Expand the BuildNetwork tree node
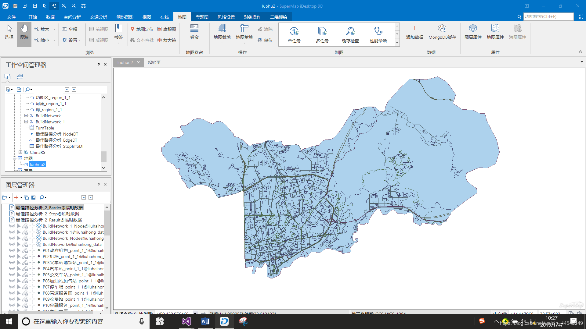Image resolution: width=586 pixels, height=329 pixels. pos(26,116)
